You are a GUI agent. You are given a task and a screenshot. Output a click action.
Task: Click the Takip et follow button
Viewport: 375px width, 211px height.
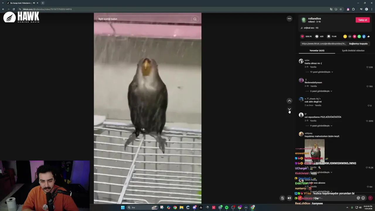363,20
